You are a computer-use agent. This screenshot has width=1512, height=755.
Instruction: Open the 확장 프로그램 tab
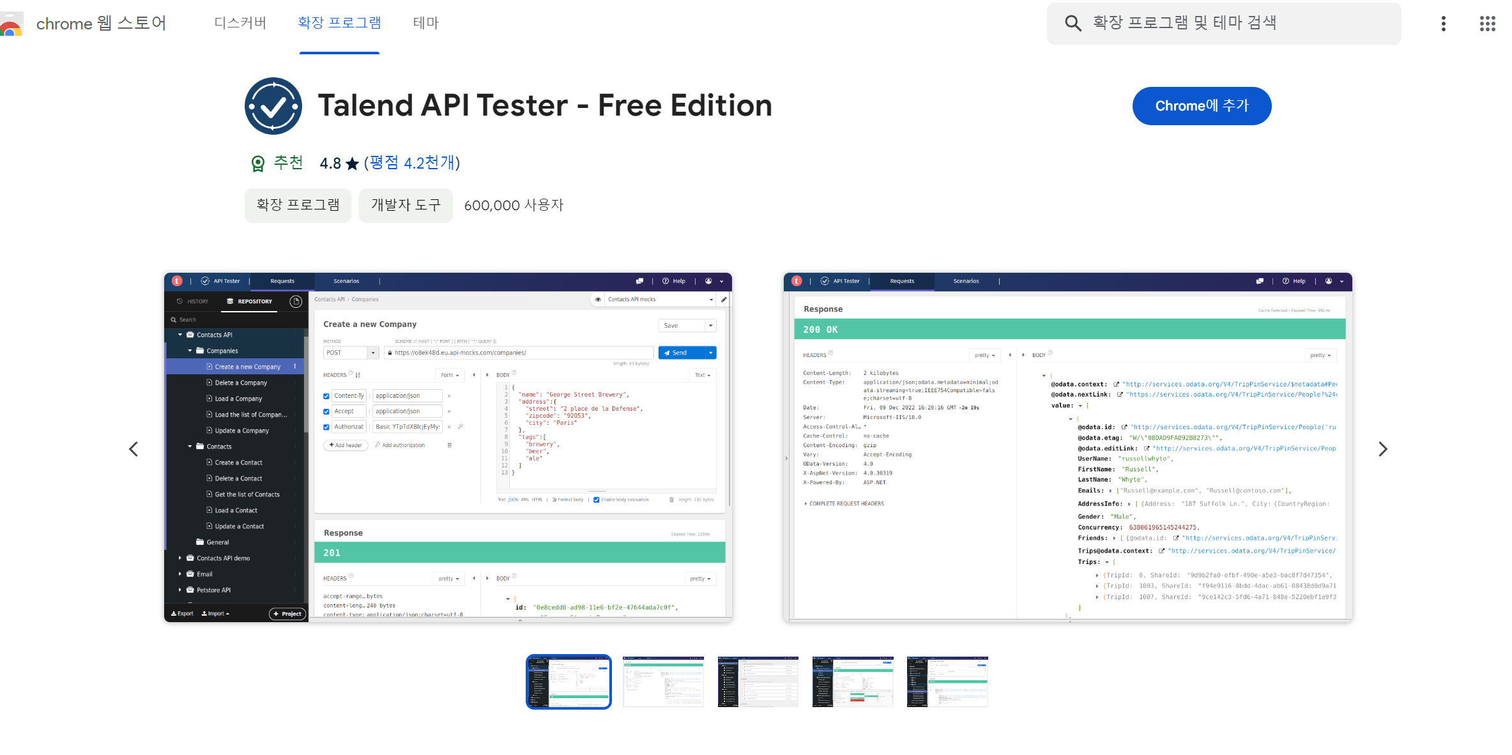[339, 23]
